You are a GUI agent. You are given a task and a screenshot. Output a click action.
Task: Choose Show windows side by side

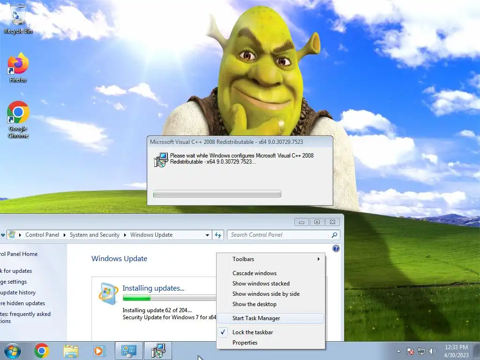click(x=271, y=294)
